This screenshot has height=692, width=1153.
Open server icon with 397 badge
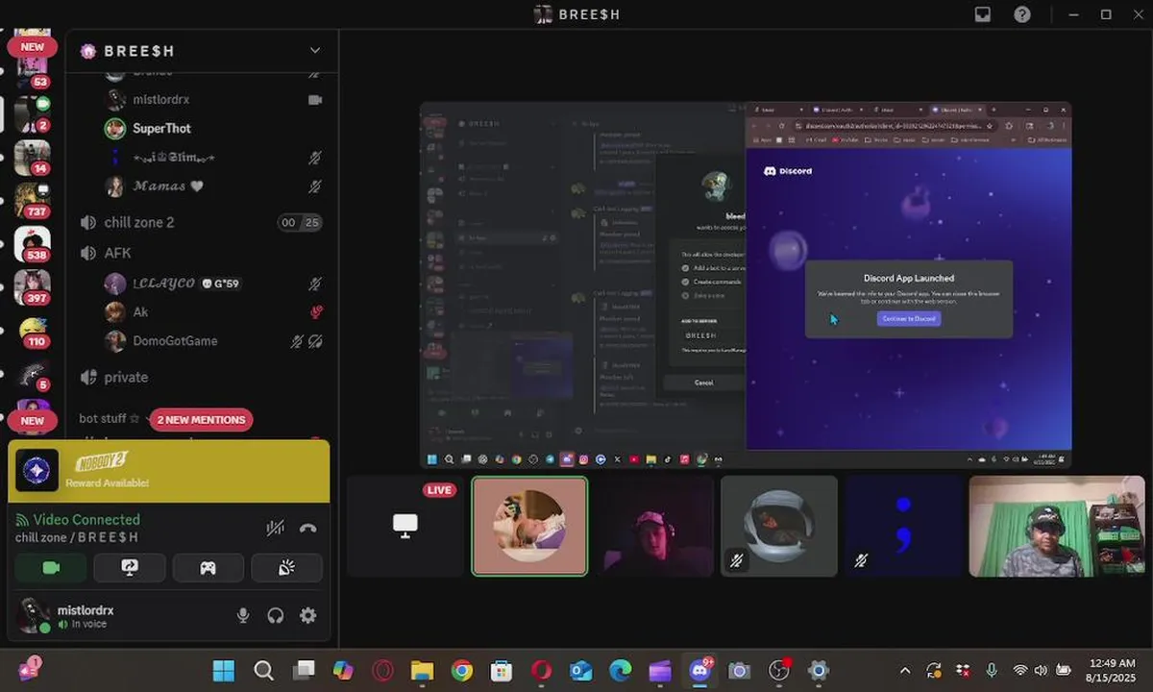click(32, 286)
